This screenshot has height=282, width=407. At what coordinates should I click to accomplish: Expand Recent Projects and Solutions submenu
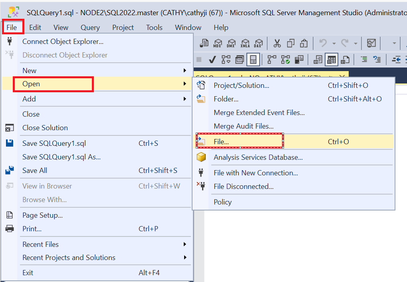(185, 257)
